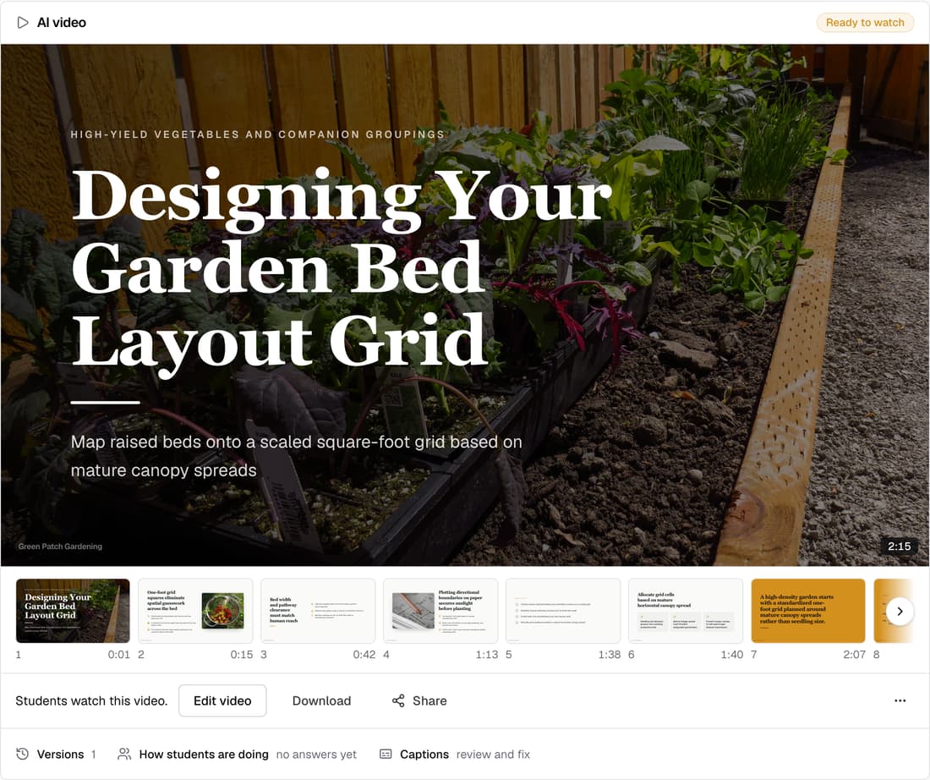Click the Green Patch Gardening label on the video
Image resolution: width=930 pixels, height=780 pixels.
(60, 547)
